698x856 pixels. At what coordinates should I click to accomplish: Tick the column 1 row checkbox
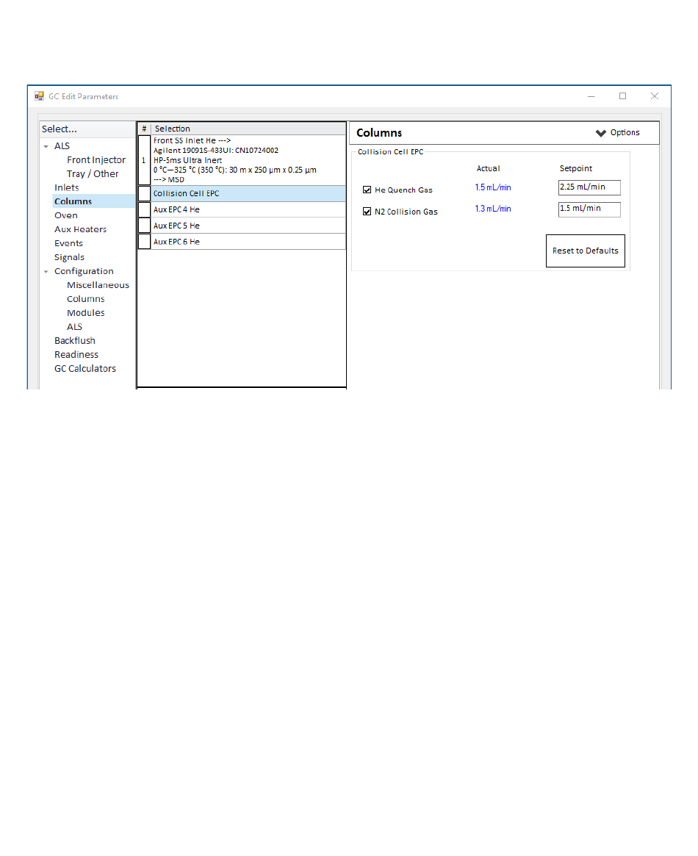click(144, 160)
